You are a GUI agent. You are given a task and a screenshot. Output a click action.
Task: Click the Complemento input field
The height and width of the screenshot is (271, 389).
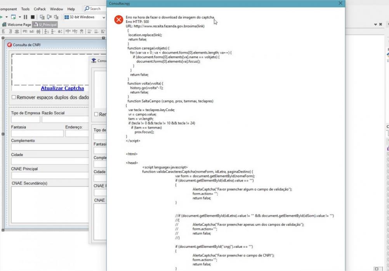pyautogui.click(x=50, y=147)
